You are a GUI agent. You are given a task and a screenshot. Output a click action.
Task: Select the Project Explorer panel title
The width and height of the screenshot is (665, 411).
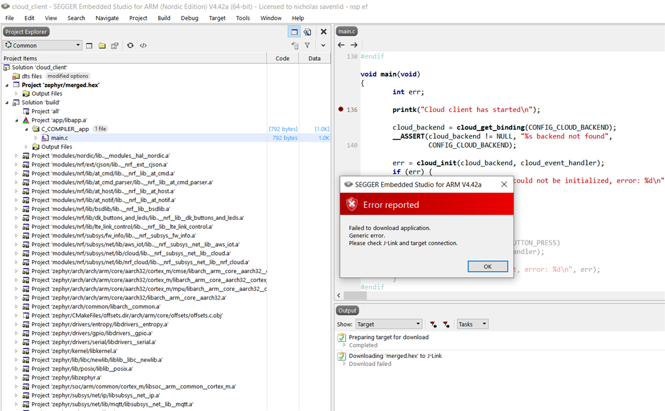tap(26, 32)
